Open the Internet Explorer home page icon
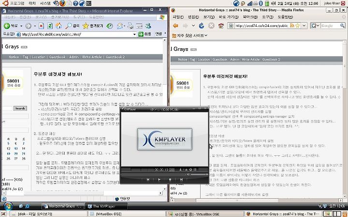348x217 pixels. 58,26
